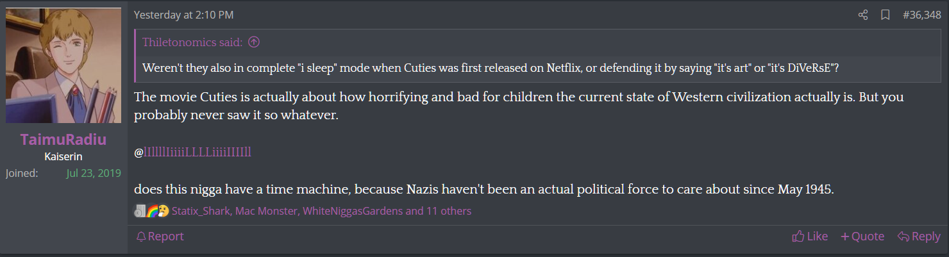Click the gray first reaction icon
Viewport: 949px width, 257px height.
(140, 211)
